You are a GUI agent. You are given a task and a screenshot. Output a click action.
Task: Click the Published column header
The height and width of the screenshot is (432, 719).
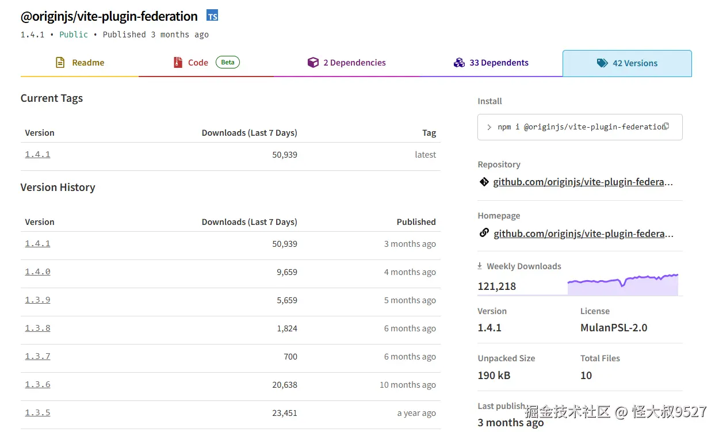click(x=416, y=222)
